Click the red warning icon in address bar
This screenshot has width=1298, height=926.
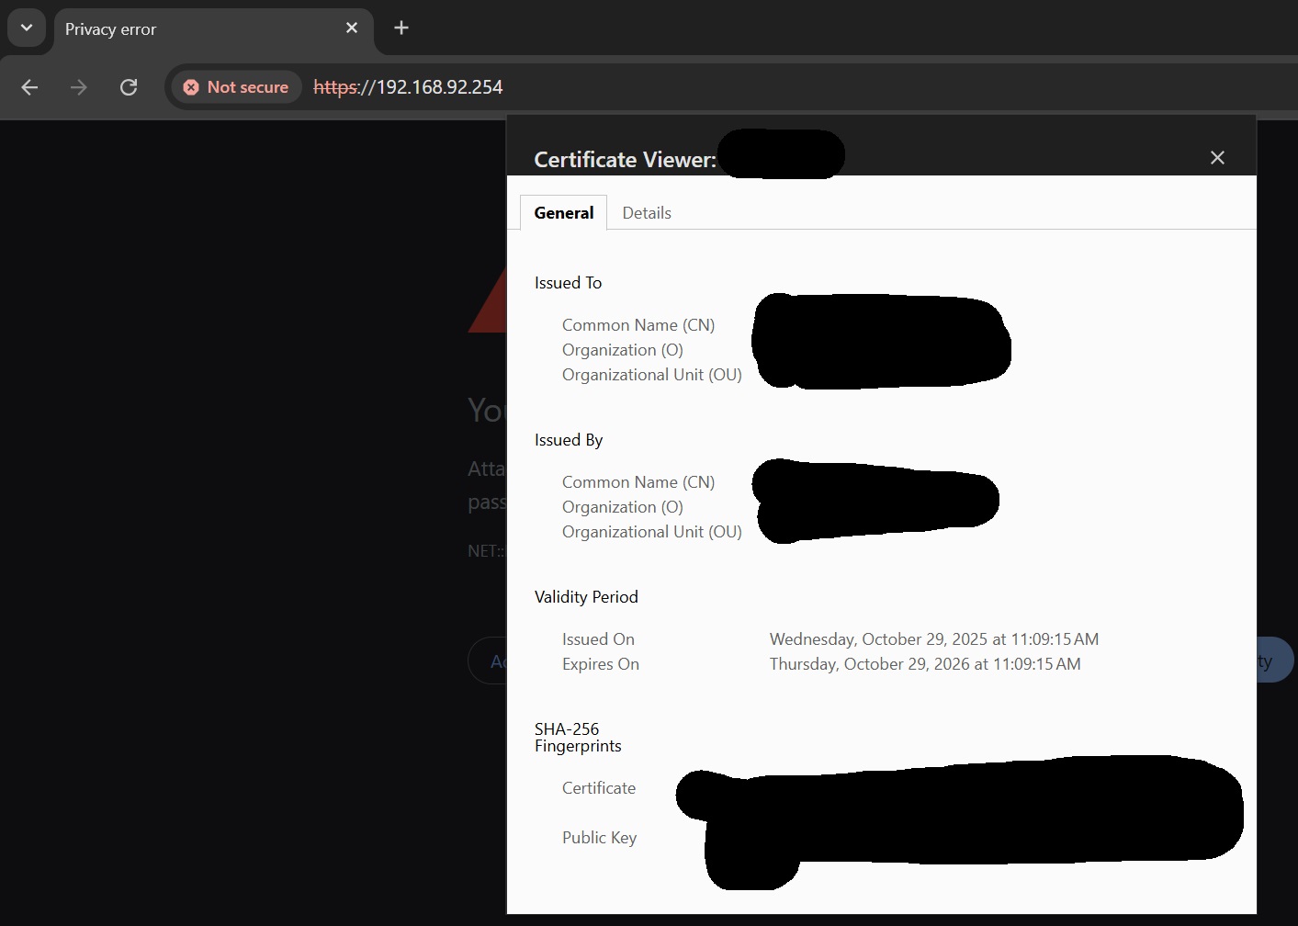tap(191, 87)
